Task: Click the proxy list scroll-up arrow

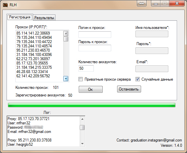Action: 66,34
